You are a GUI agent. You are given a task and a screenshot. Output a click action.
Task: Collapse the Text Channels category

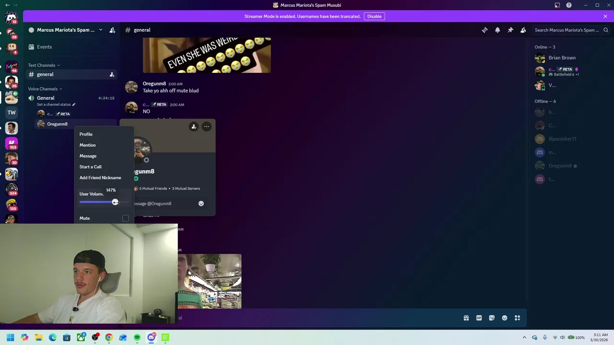pos(44,65)
